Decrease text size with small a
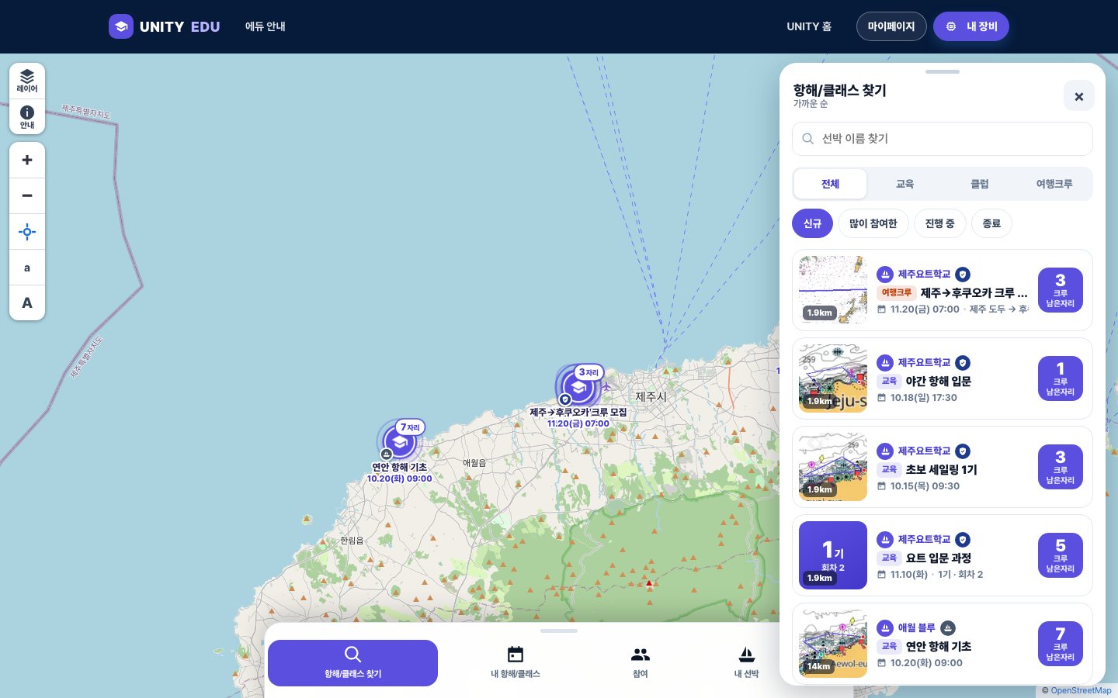1118x698 pixels. (27, 268)
